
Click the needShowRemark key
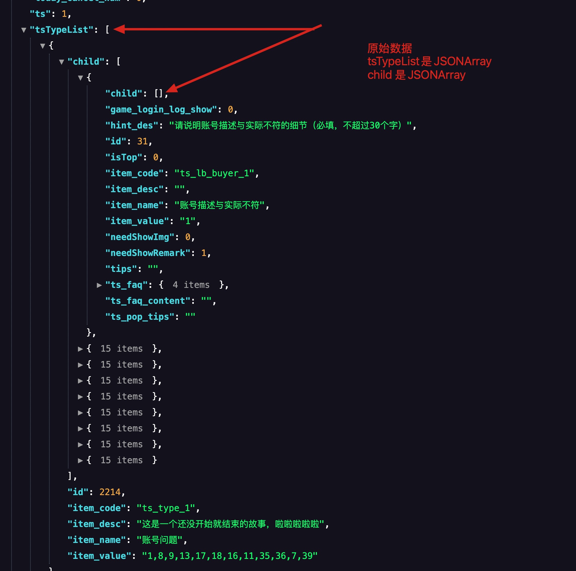pyautogui.click(x=148, y=253)
